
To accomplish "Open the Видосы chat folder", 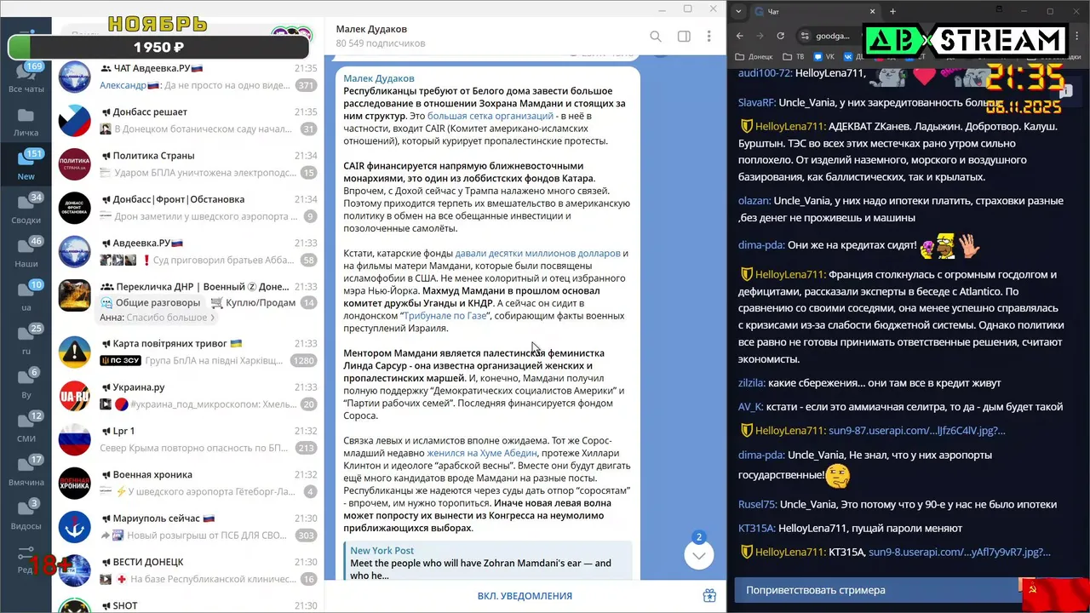I will click(26, 514).
